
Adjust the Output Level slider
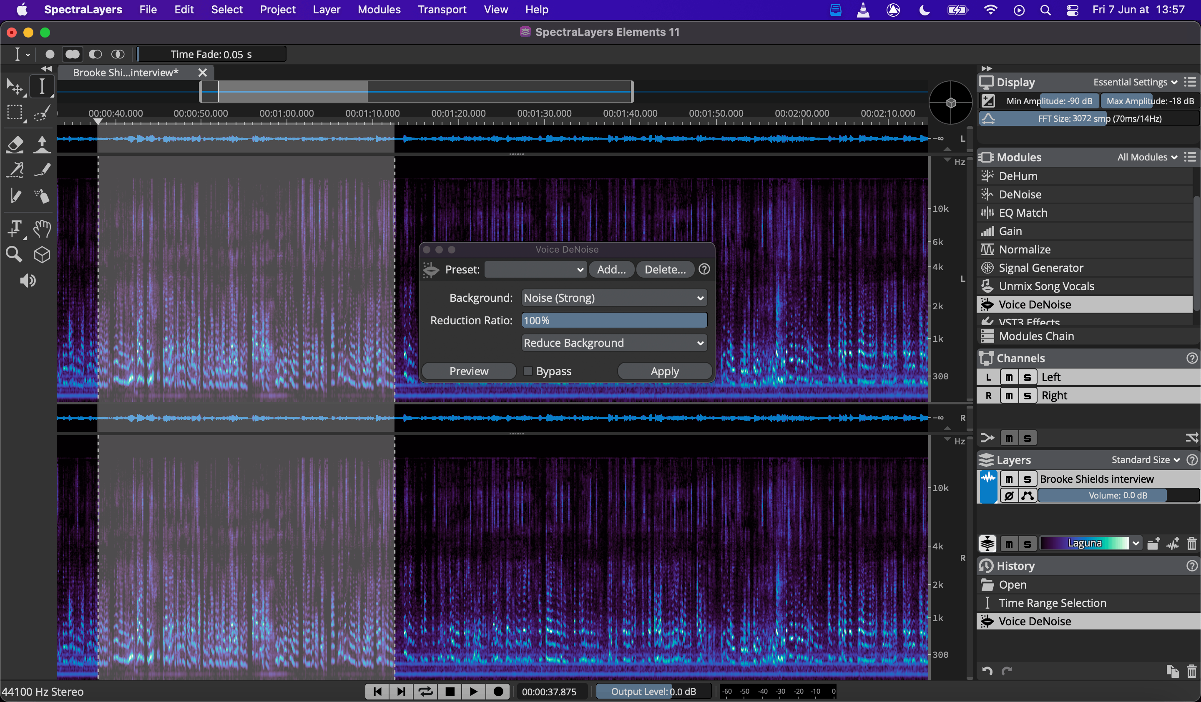[x=653, y=692]
